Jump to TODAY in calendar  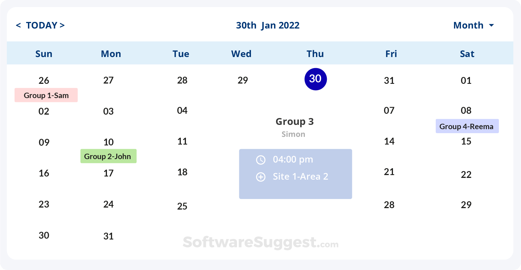pyautogui.click(x=42, y=25)
